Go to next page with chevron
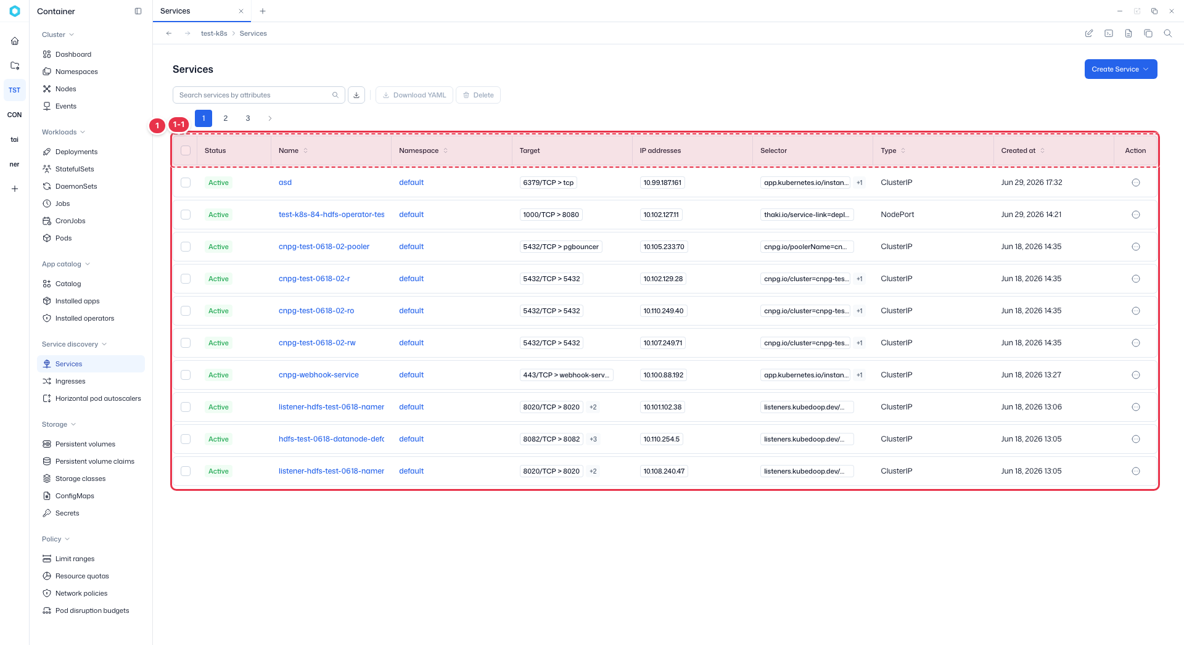 [270, 118]
